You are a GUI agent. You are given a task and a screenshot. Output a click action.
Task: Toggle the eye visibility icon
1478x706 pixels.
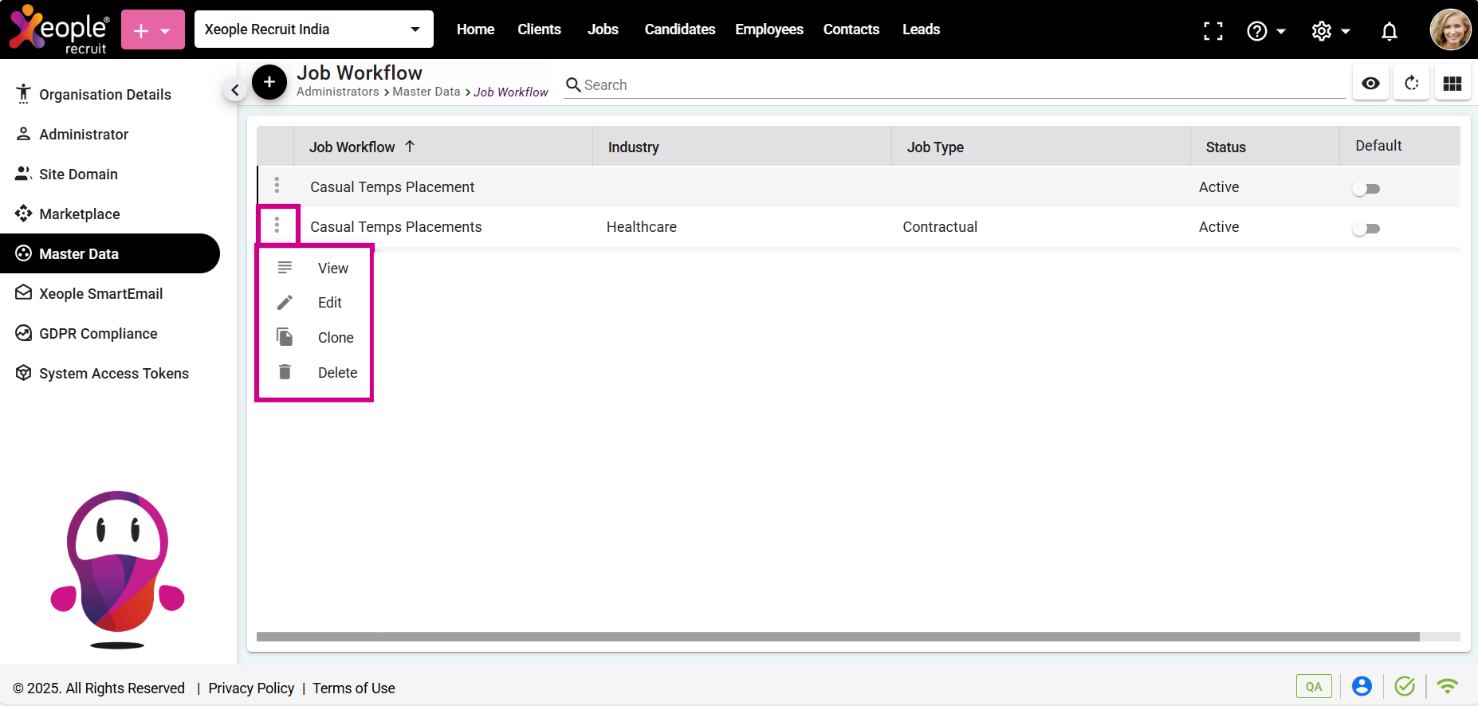[x=1370, y=84]
